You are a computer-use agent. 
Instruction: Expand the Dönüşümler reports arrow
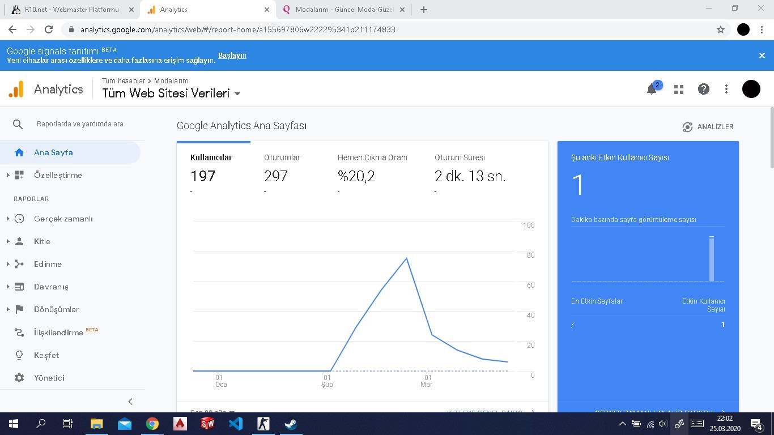click(8, 309)
